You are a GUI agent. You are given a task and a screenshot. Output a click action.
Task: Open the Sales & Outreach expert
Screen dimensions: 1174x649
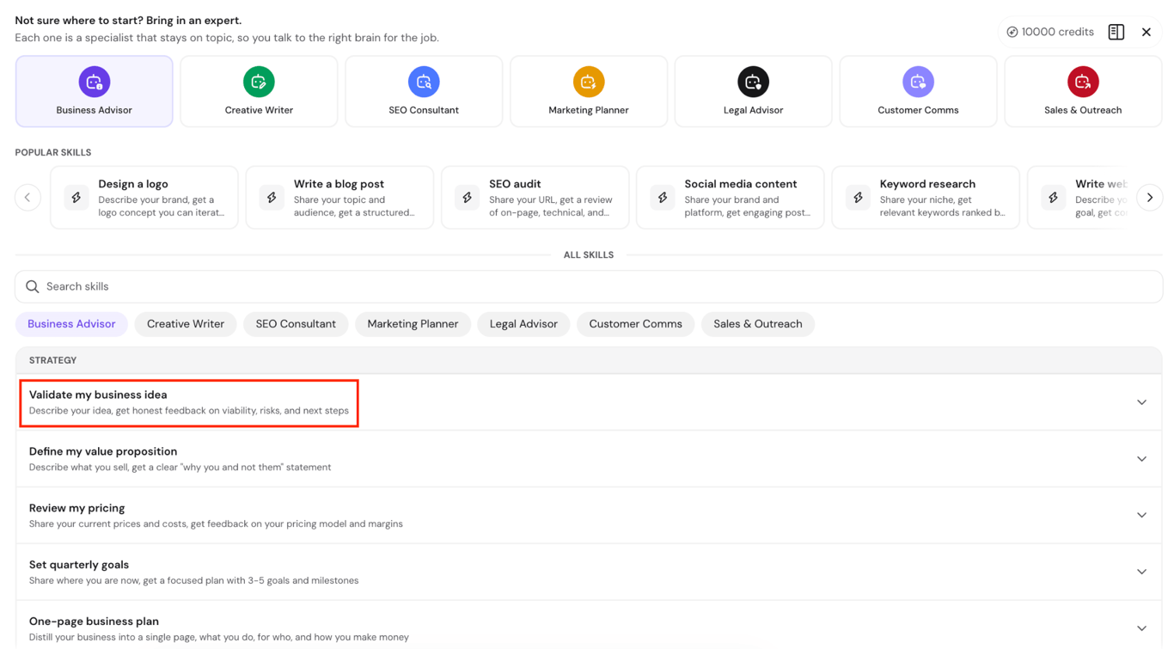pyautogui.click(x=1083, y=91)
